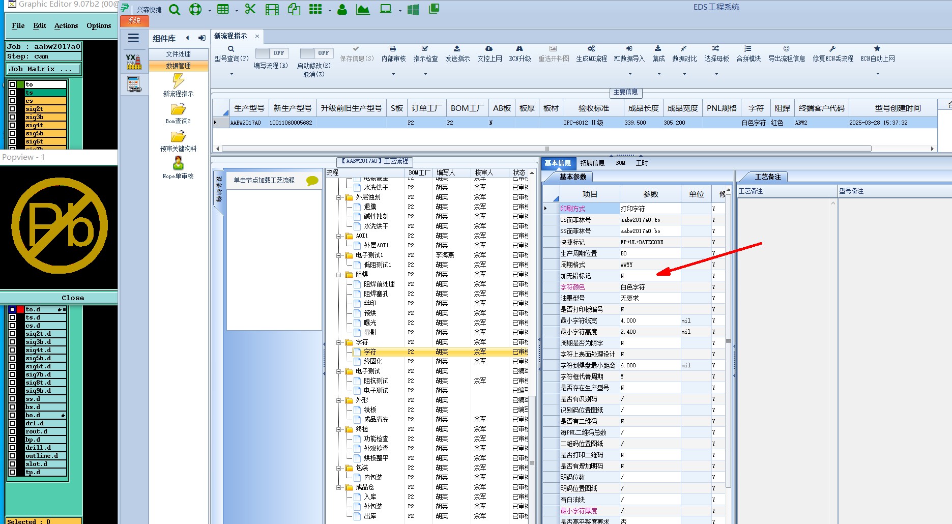Open the Bom查询2 folder icon
Viewport: 952px width, 524px height.
pos(178,109)
